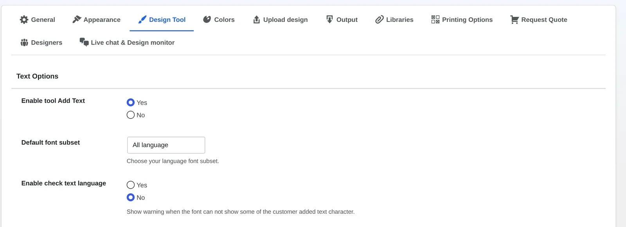Click the Appearance hammer icon
The height and width of the screenshot is (227, 626).
(77, 20)
